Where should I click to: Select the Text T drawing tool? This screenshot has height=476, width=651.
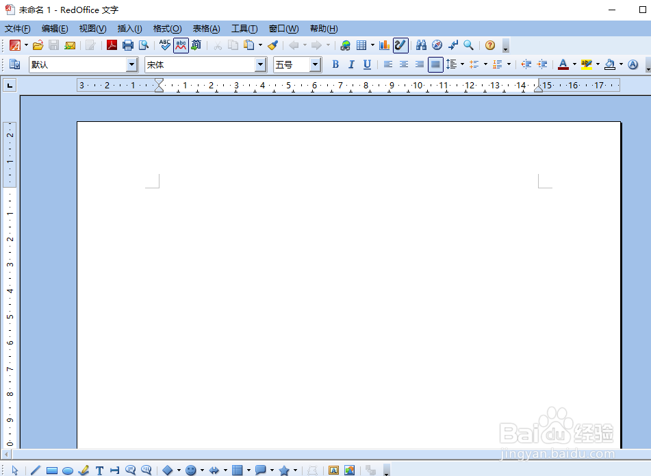pyautogui.click(x=99, y=471)
